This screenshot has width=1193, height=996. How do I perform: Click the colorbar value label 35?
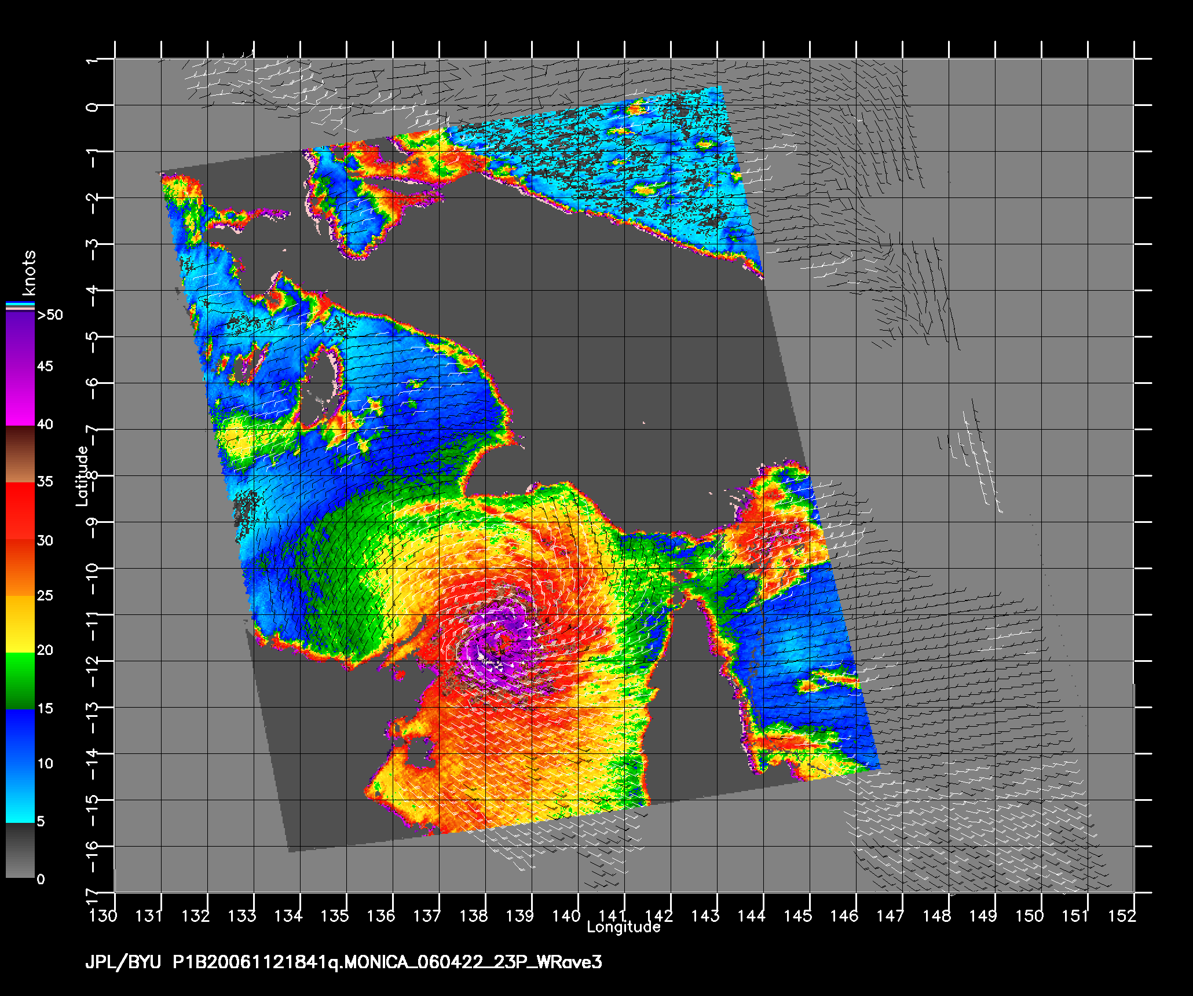45,481
